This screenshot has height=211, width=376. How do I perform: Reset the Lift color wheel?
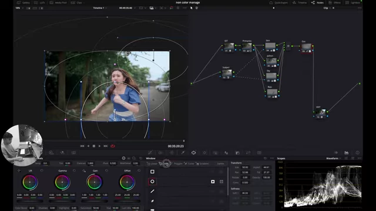tap(42, 171)
